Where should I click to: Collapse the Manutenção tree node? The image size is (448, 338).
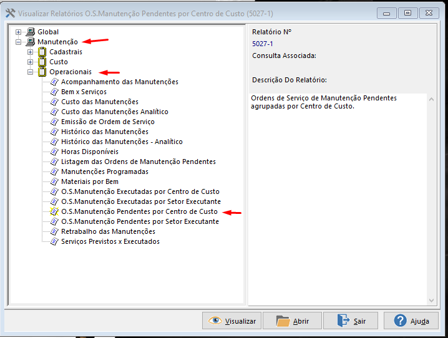pos(18,42)
